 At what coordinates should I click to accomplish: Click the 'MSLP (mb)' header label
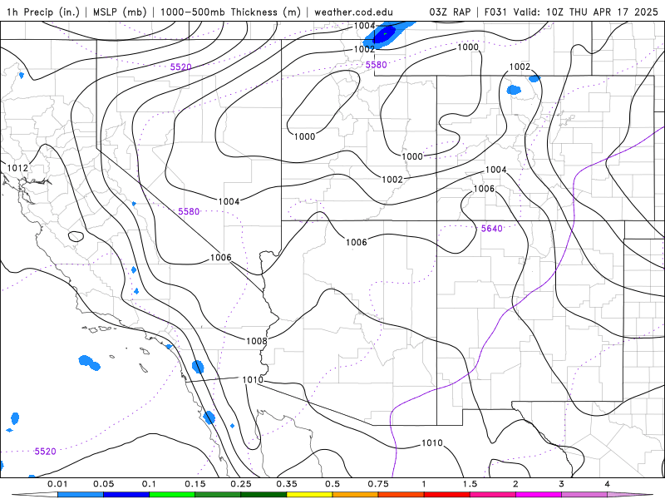click(x=120, y=12)
